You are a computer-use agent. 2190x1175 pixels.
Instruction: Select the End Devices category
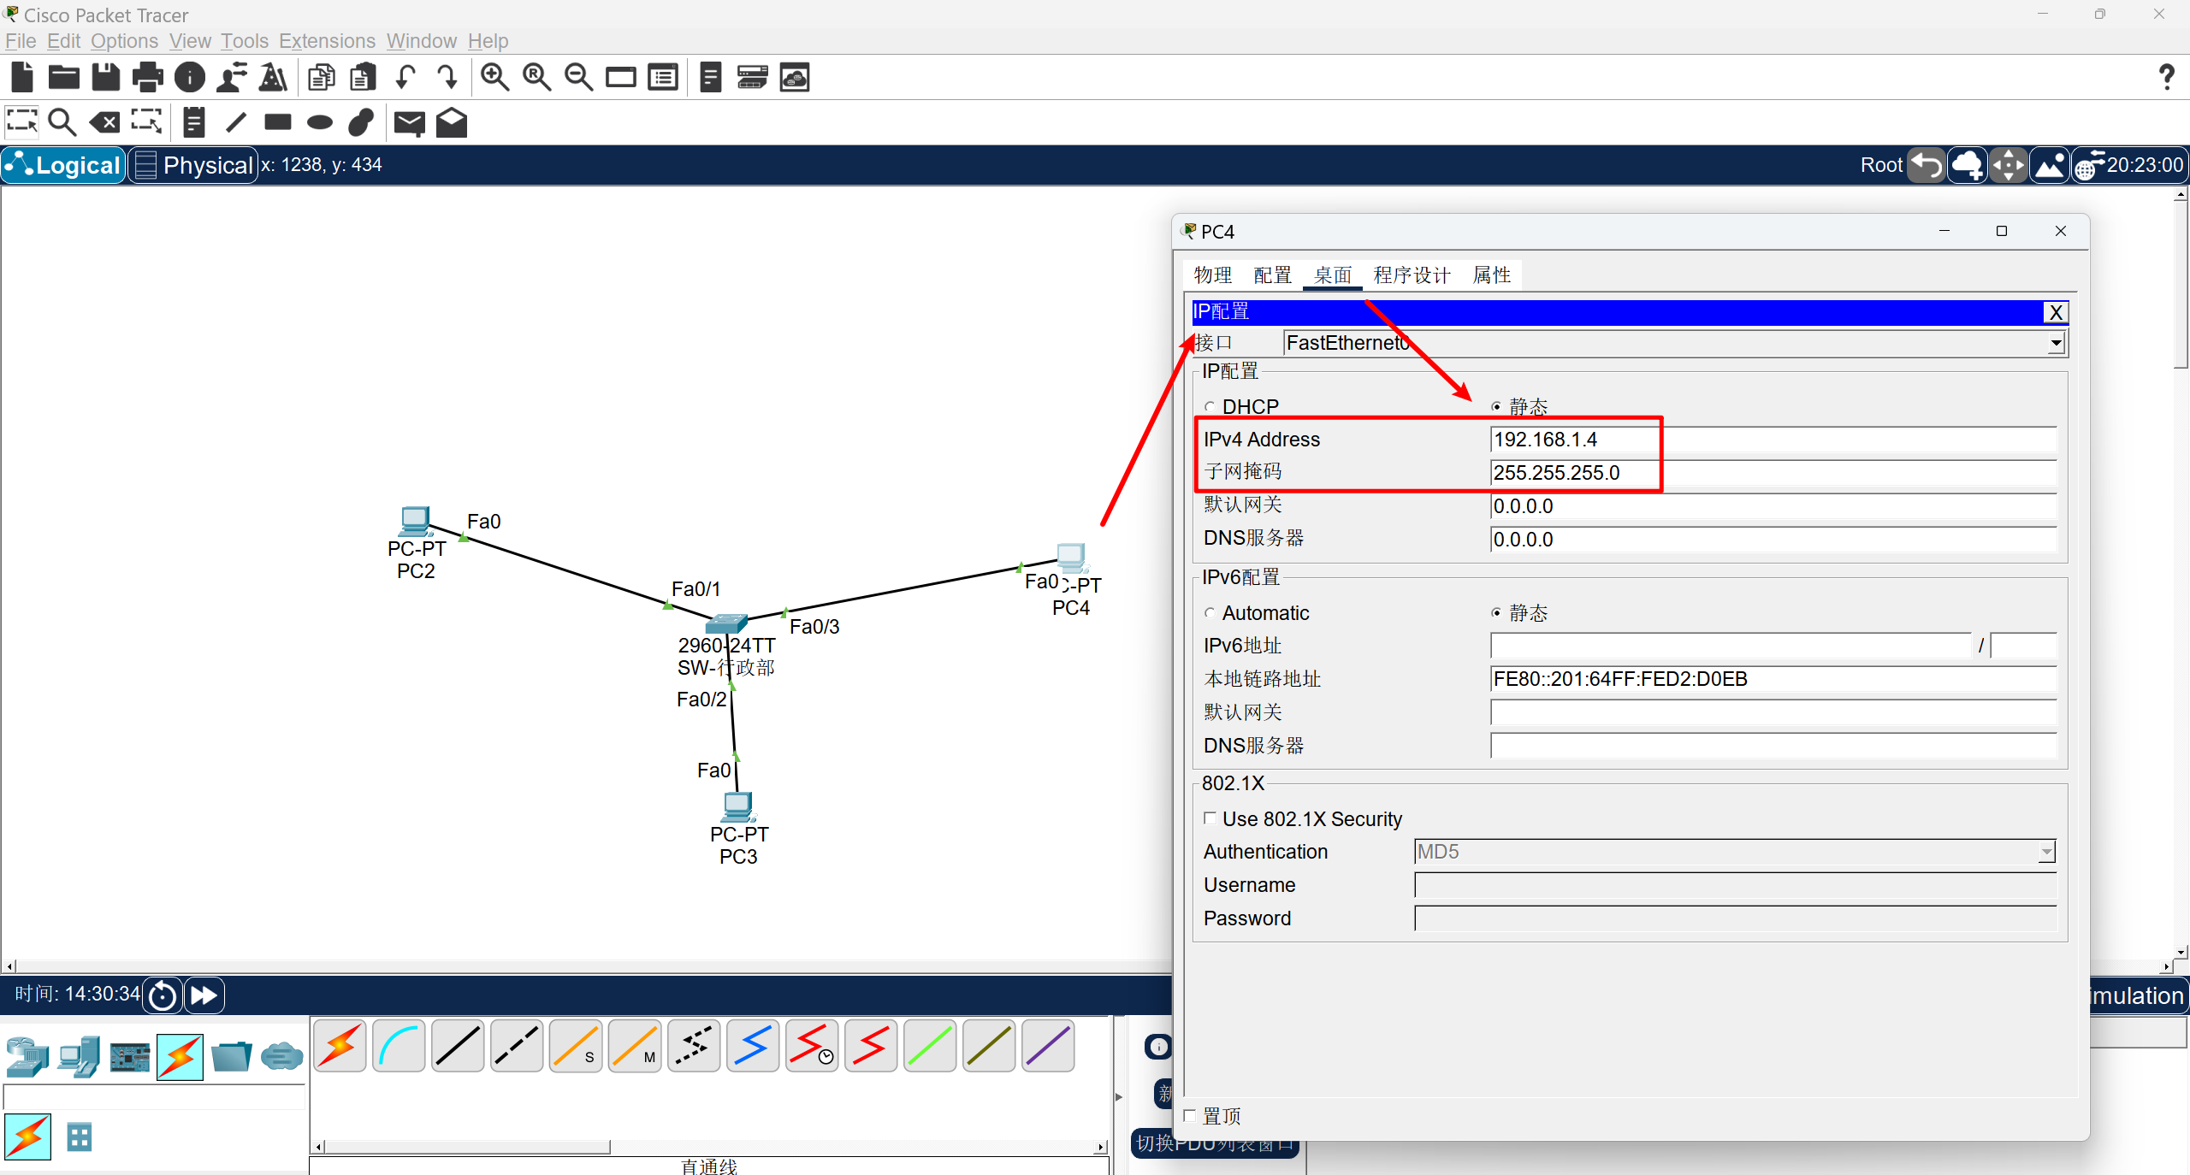79,1057
